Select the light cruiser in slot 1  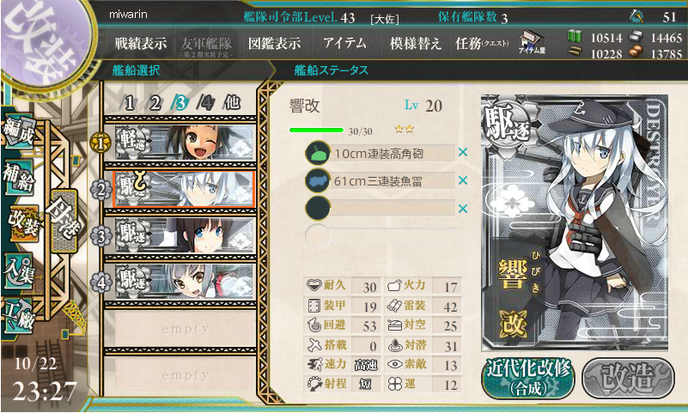[185, 142]
